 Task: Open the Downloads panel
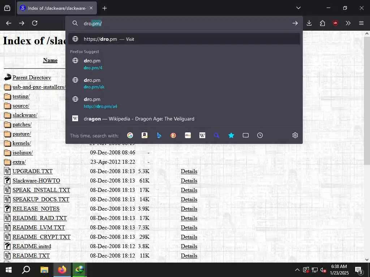click(x=309, y=23)
